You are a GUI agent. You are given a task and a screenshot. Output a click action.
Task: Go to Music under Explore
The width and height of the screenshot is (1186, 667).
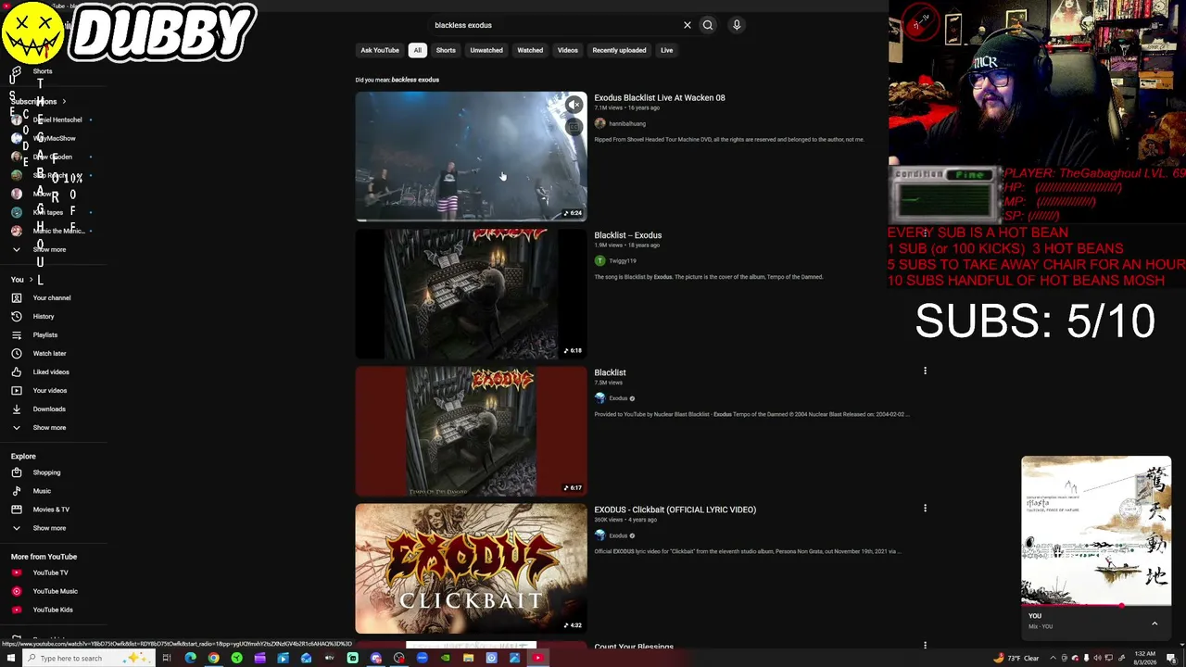pos(42,491)
